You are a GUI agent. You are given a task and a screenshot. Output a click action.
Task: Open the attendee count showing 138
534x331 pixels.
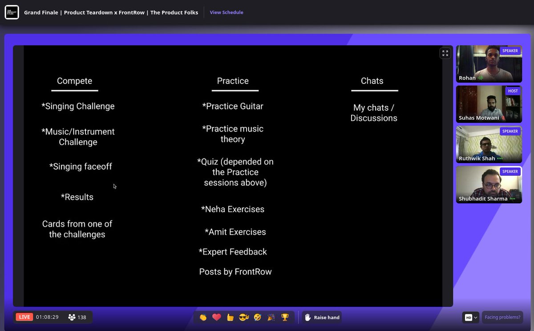click(77, 317)
